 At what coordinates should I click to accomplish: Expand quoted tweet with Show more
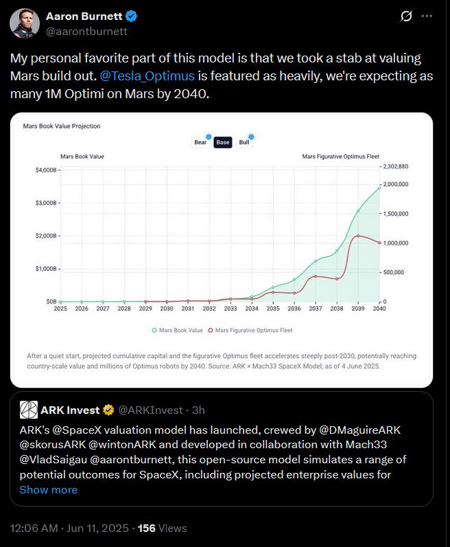pyautogui.click(x=49, y=489)
